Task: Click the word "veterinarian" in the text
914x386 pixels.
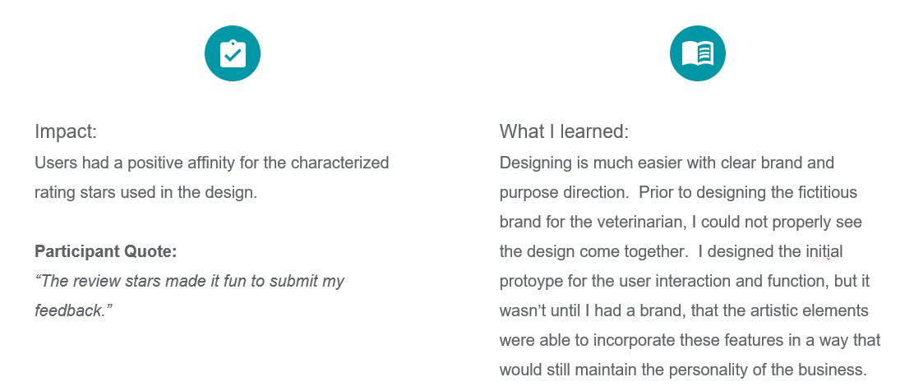Action: click(x=637, y=222)
